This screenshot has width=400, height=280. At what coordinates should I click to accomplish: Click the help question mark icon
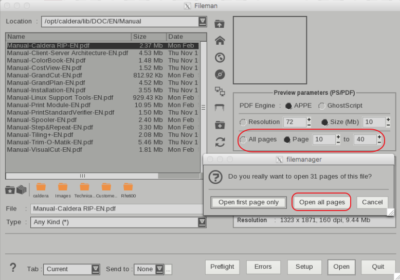click(x=13, y=268)
